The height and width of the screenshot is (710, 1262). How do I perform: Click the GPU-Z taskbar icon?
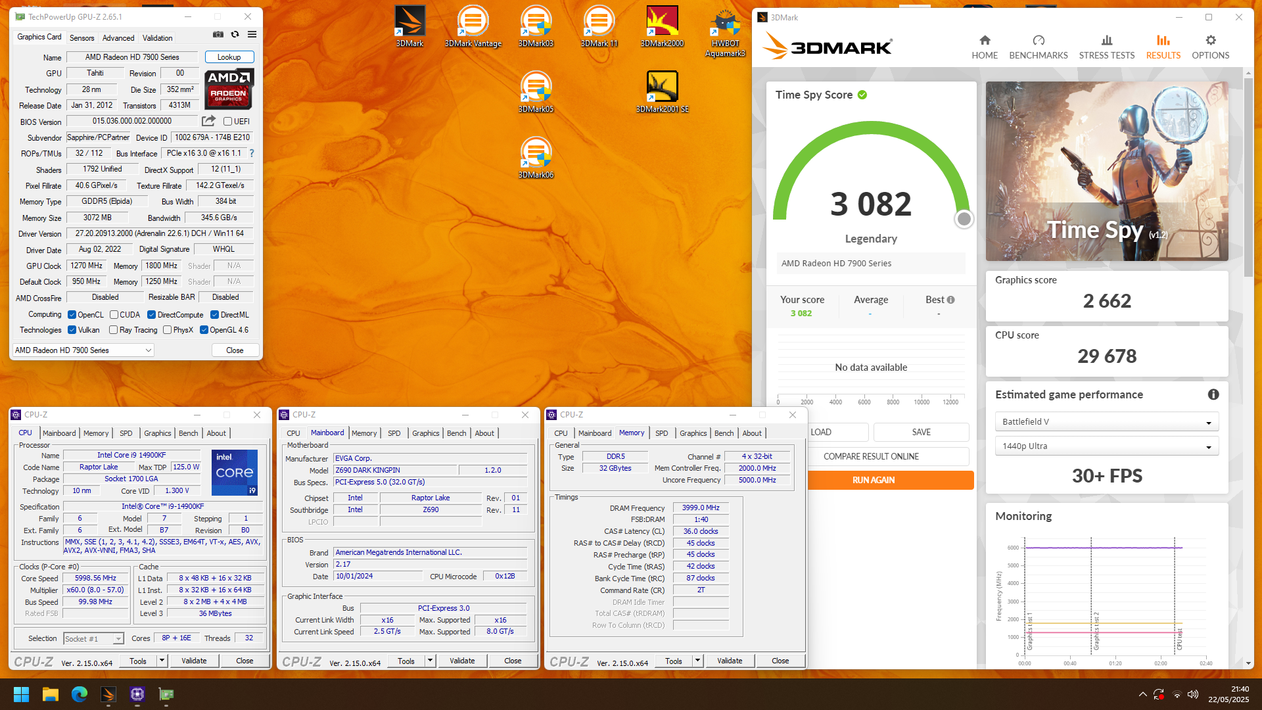(x=166, y=694)
